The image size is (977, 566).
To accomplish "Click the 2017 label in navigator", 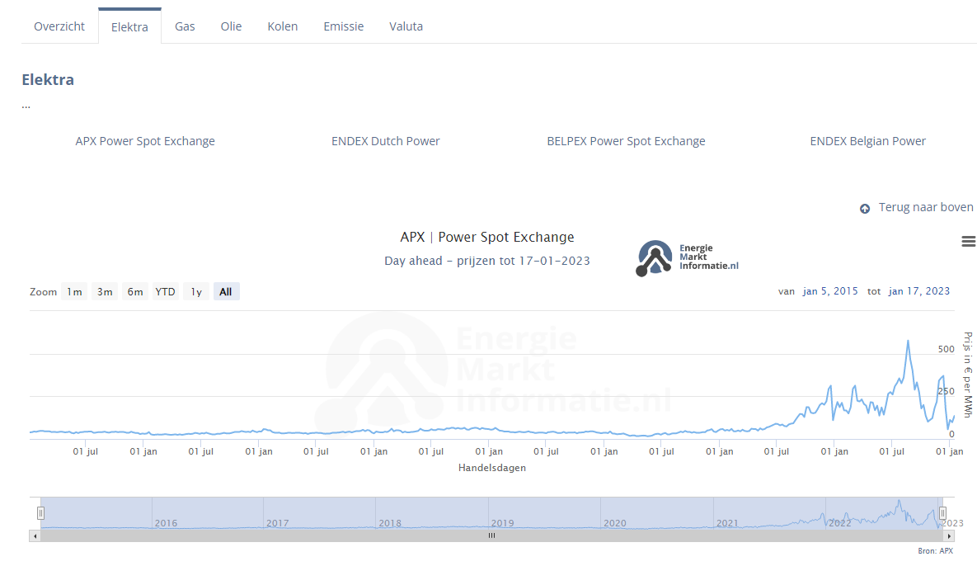I will [277, 523].
